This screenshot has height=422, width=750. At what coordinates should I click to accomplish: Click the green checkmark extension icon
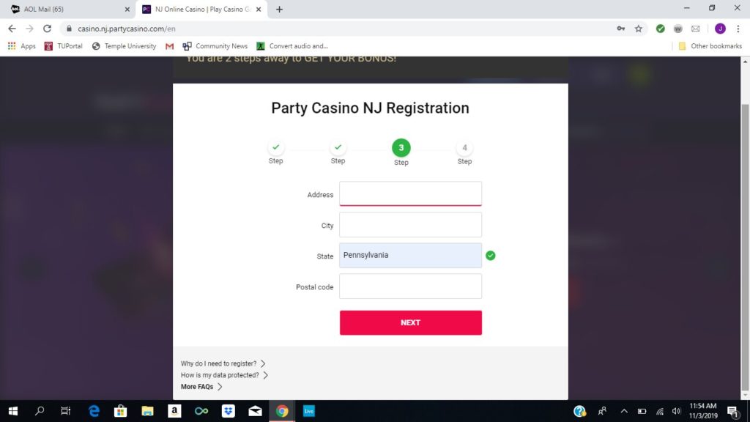659,29
